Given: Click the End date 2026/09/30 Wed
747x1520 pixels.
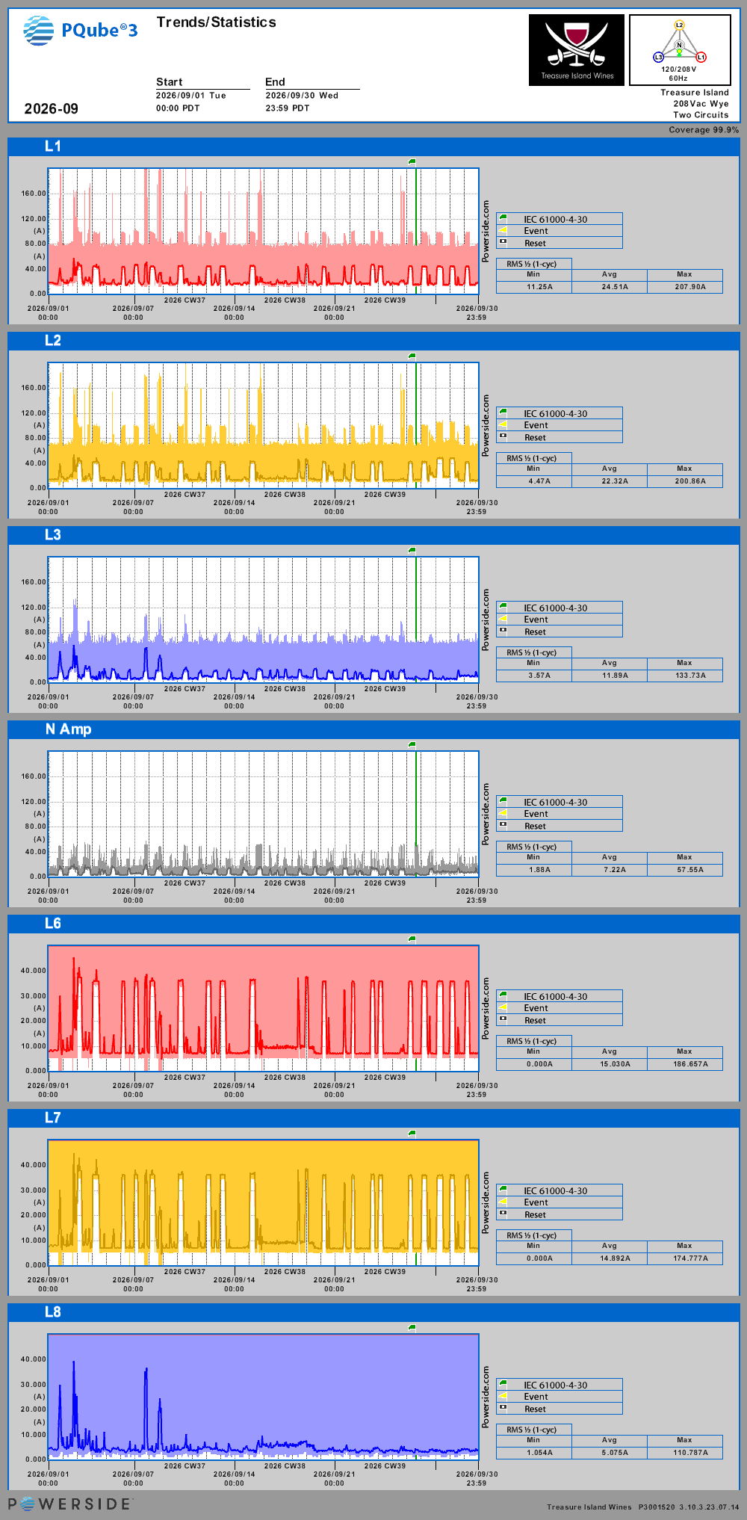Looking at the screenshot, I should pyautogui.click(x=302, y=96).
